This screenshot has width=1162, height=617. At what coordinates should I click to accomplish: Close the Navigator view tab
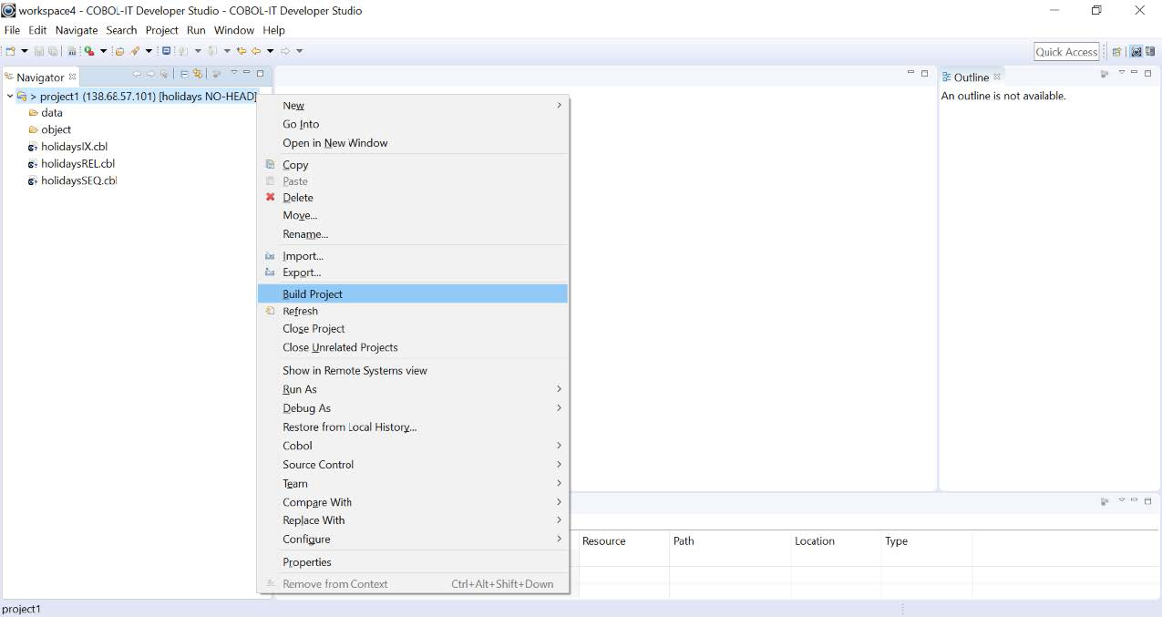coord(73,77)
